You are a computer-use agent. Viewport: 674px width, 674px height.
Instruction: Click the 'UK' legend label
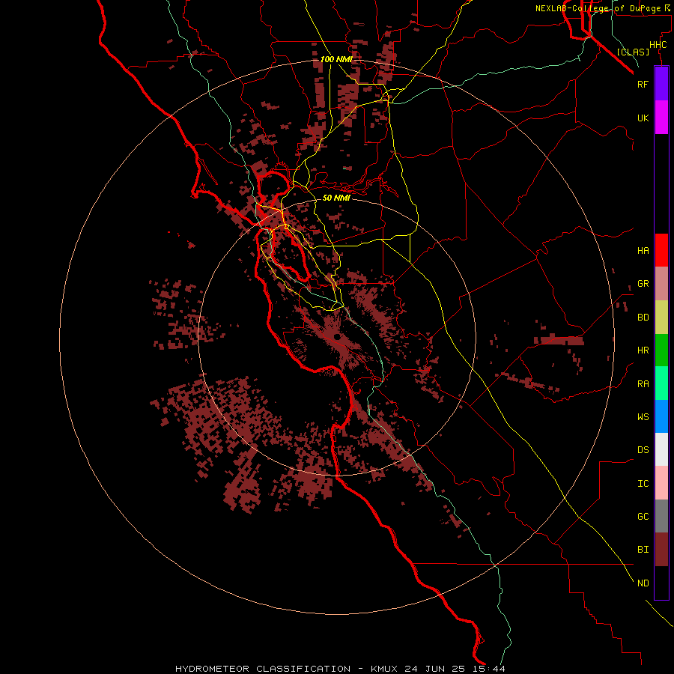(x=643, y=118)
